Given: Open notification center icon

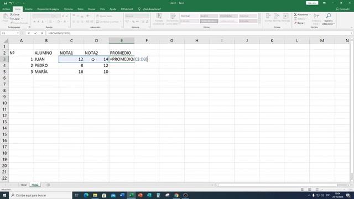Looking at the screenshot, I should coord(348,195).
